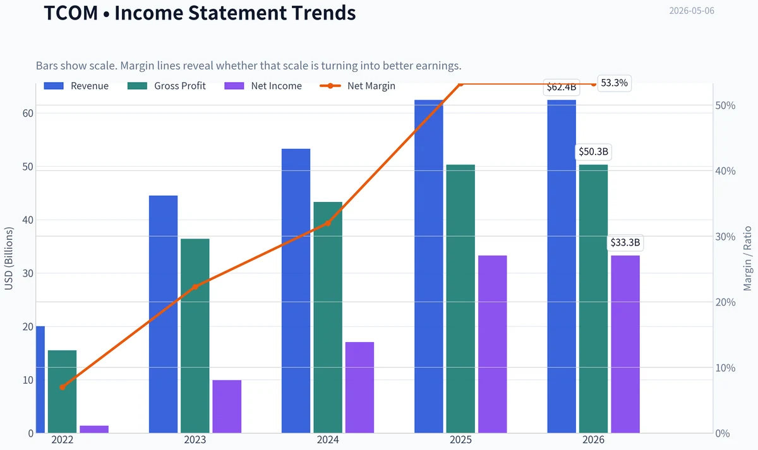Select the 2023 Net Income bar
This screenshot has width=758, height=450.
click(227, 406)
